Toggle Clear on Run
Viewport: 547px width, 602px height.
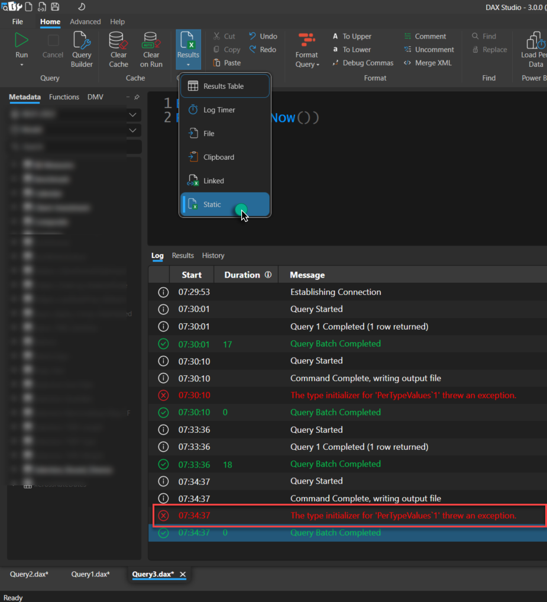[151, 47]
